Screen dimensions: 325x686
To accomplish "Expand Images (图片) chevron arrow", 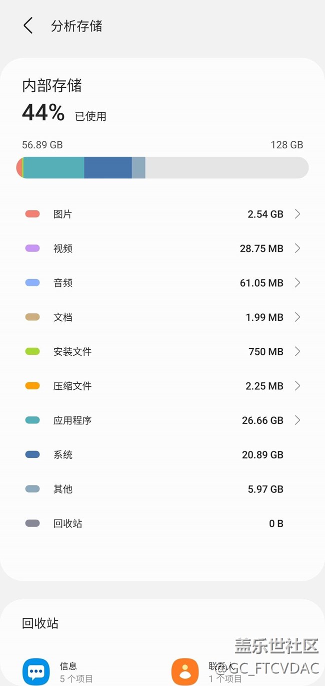I will tap(297, 214).
